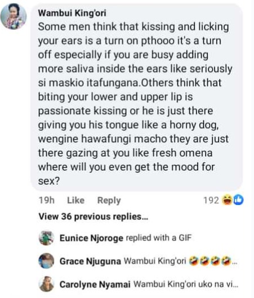Click the Carolyne Nyamai name link
Screen dimensions: 254x298
[x=95, y=284]
